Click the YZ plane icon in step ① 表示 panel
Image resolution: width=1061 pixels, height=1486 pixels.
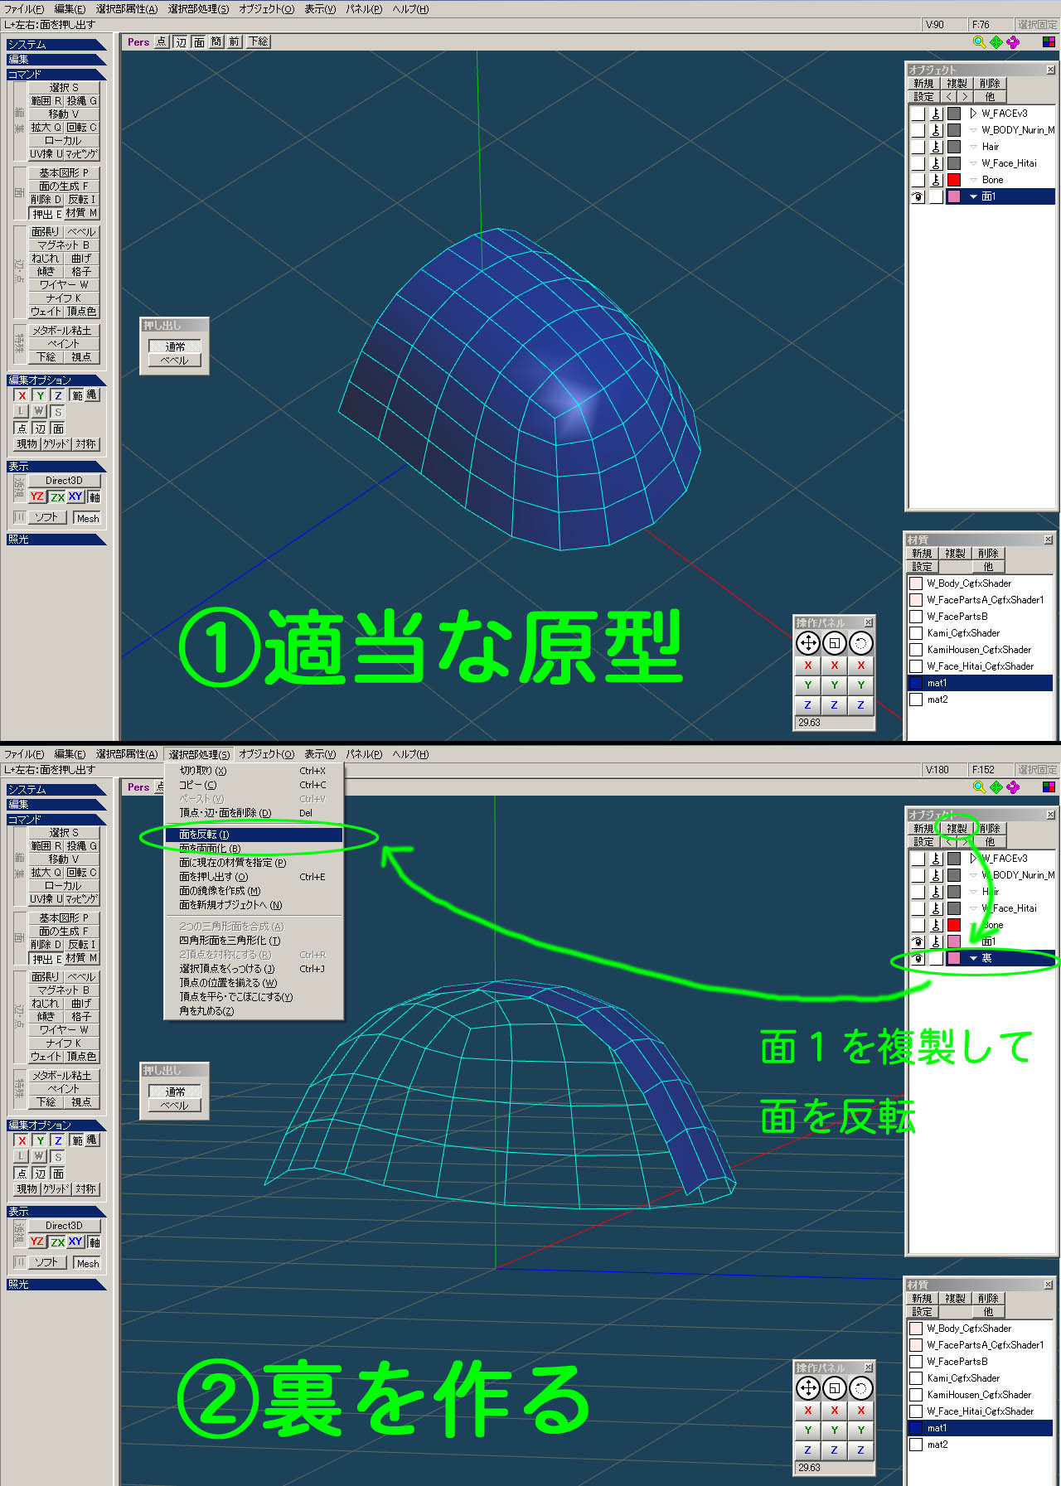(x=37, y=496)
